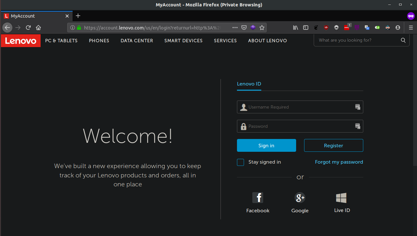Screen dimensions: 417x236
Task: Click the Register button
Action: (334, 145)
